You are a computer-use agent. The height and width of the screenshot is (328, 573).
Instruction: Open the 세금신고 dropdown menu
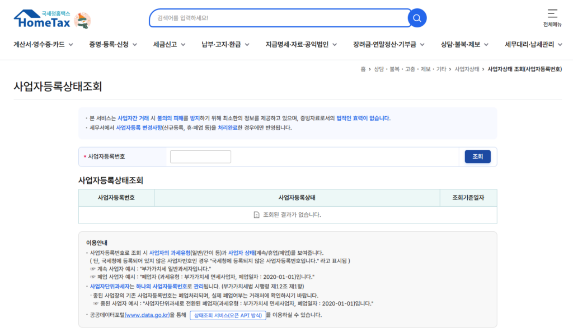pos(169,45)
